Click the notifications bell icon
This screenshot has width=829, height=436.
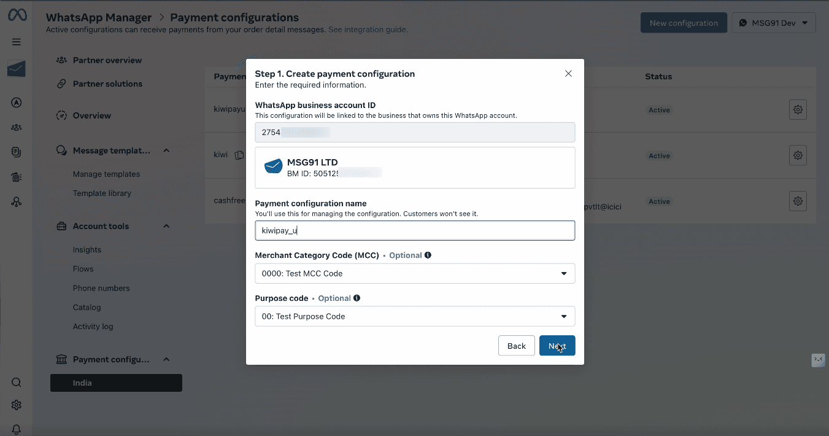(x=17, y=429)
